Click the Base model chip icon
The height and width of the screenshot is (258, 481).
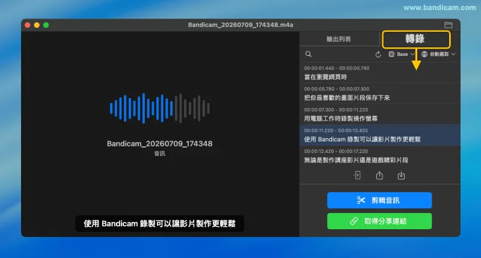[x=391, y=54]
